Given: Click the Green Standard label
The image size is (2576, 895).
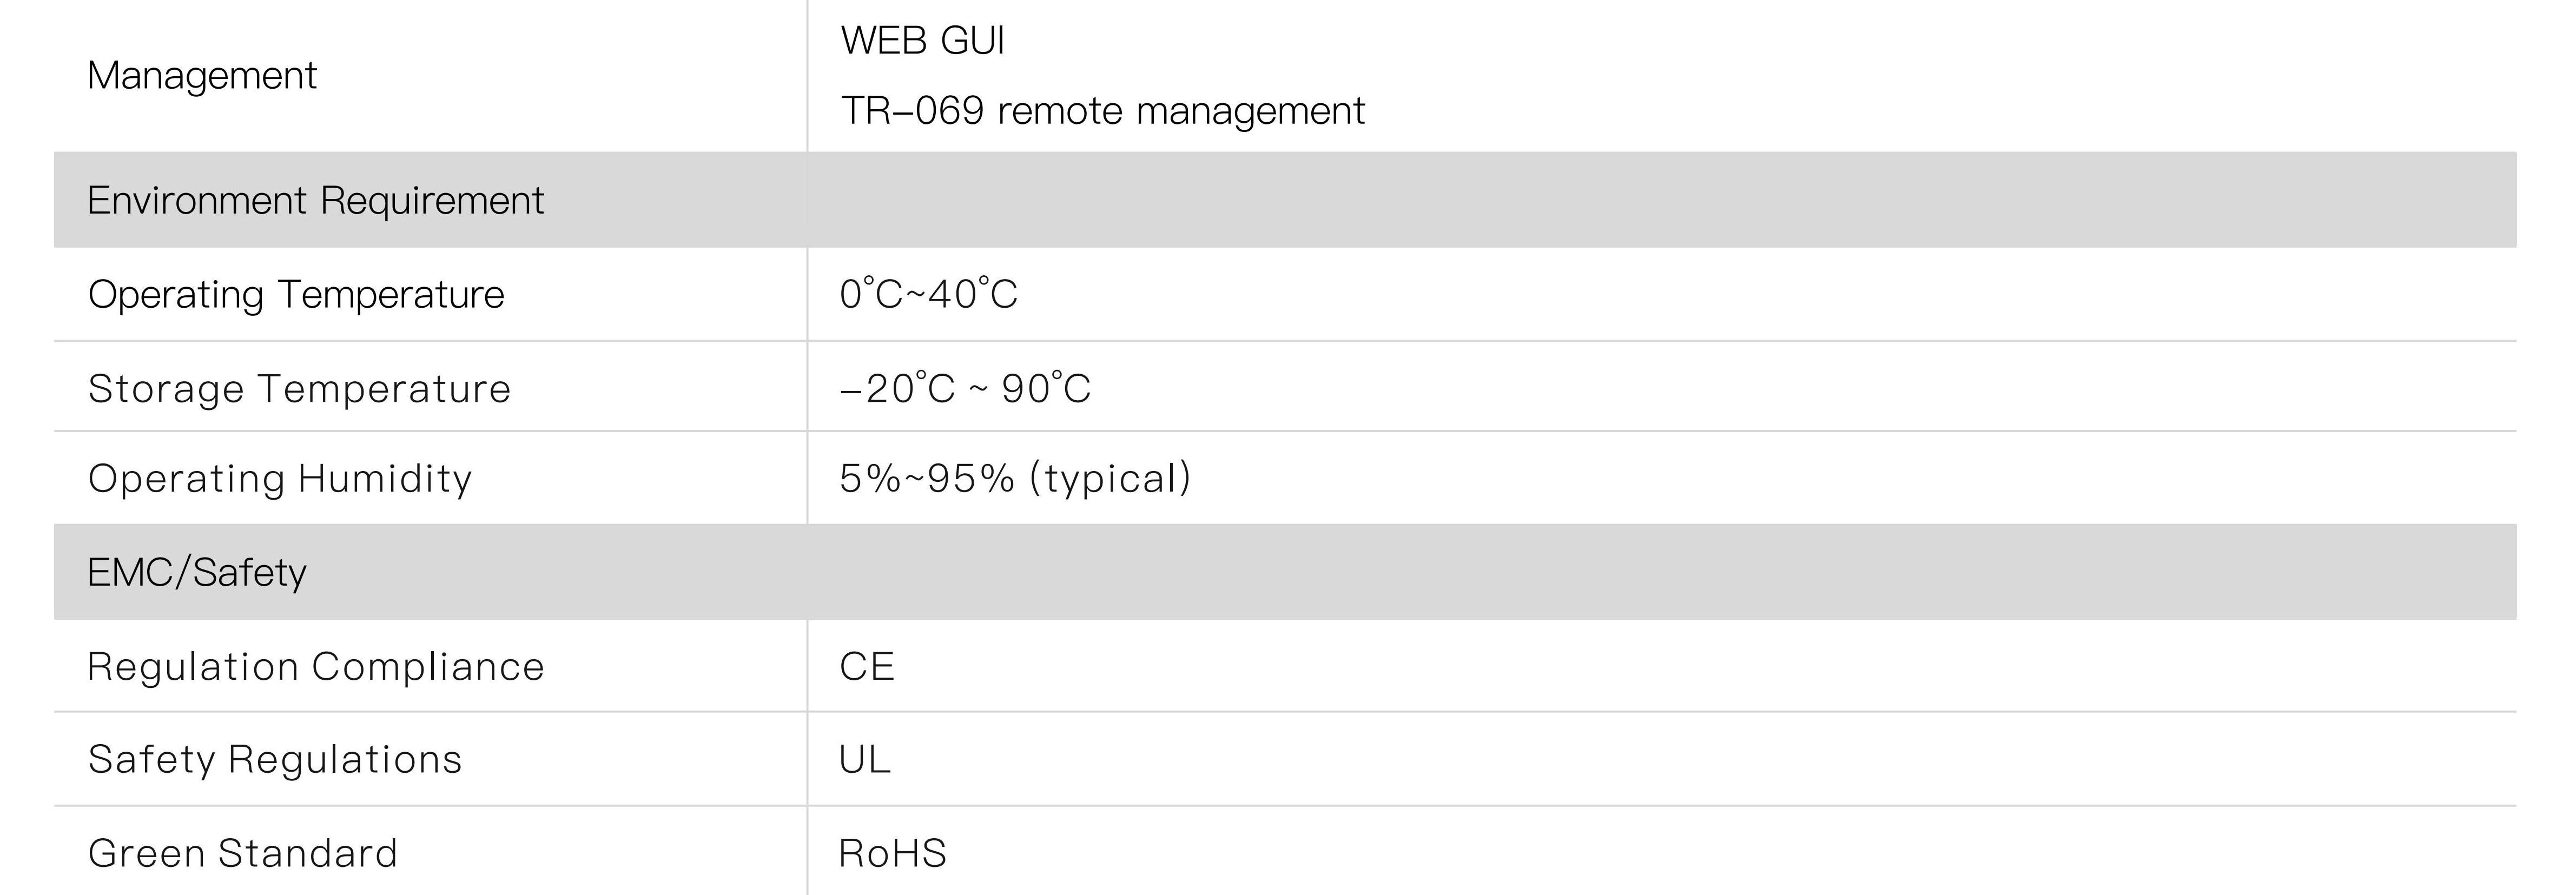Looking at the screenshot, I should [243, 854].
